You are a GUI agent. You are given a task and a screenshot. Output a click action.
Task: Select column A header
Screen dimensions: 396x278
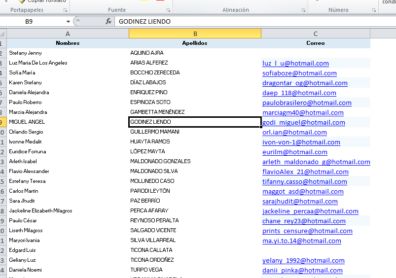tap(68, 34)
